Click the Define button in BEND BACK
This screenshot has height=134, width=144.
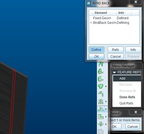tap(96, 50)
